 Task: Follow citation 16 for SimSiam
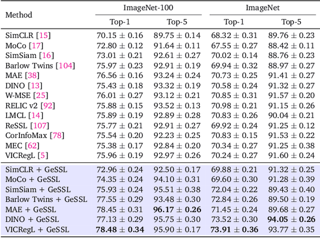pyautogui.click(x=47, y=55)
